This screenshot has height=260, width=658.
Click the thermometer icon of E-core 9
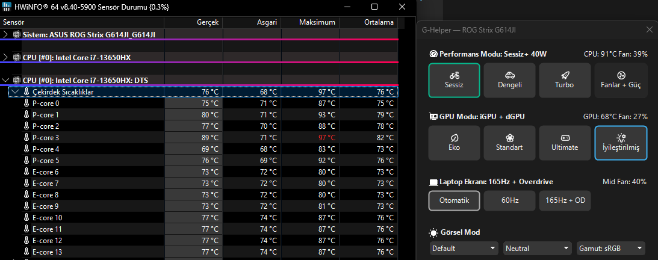pos(26,206)
